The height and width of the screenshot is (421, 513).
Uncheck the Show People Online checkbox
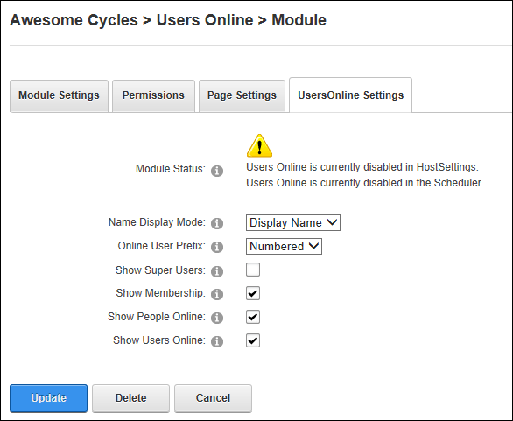[253, 317]
